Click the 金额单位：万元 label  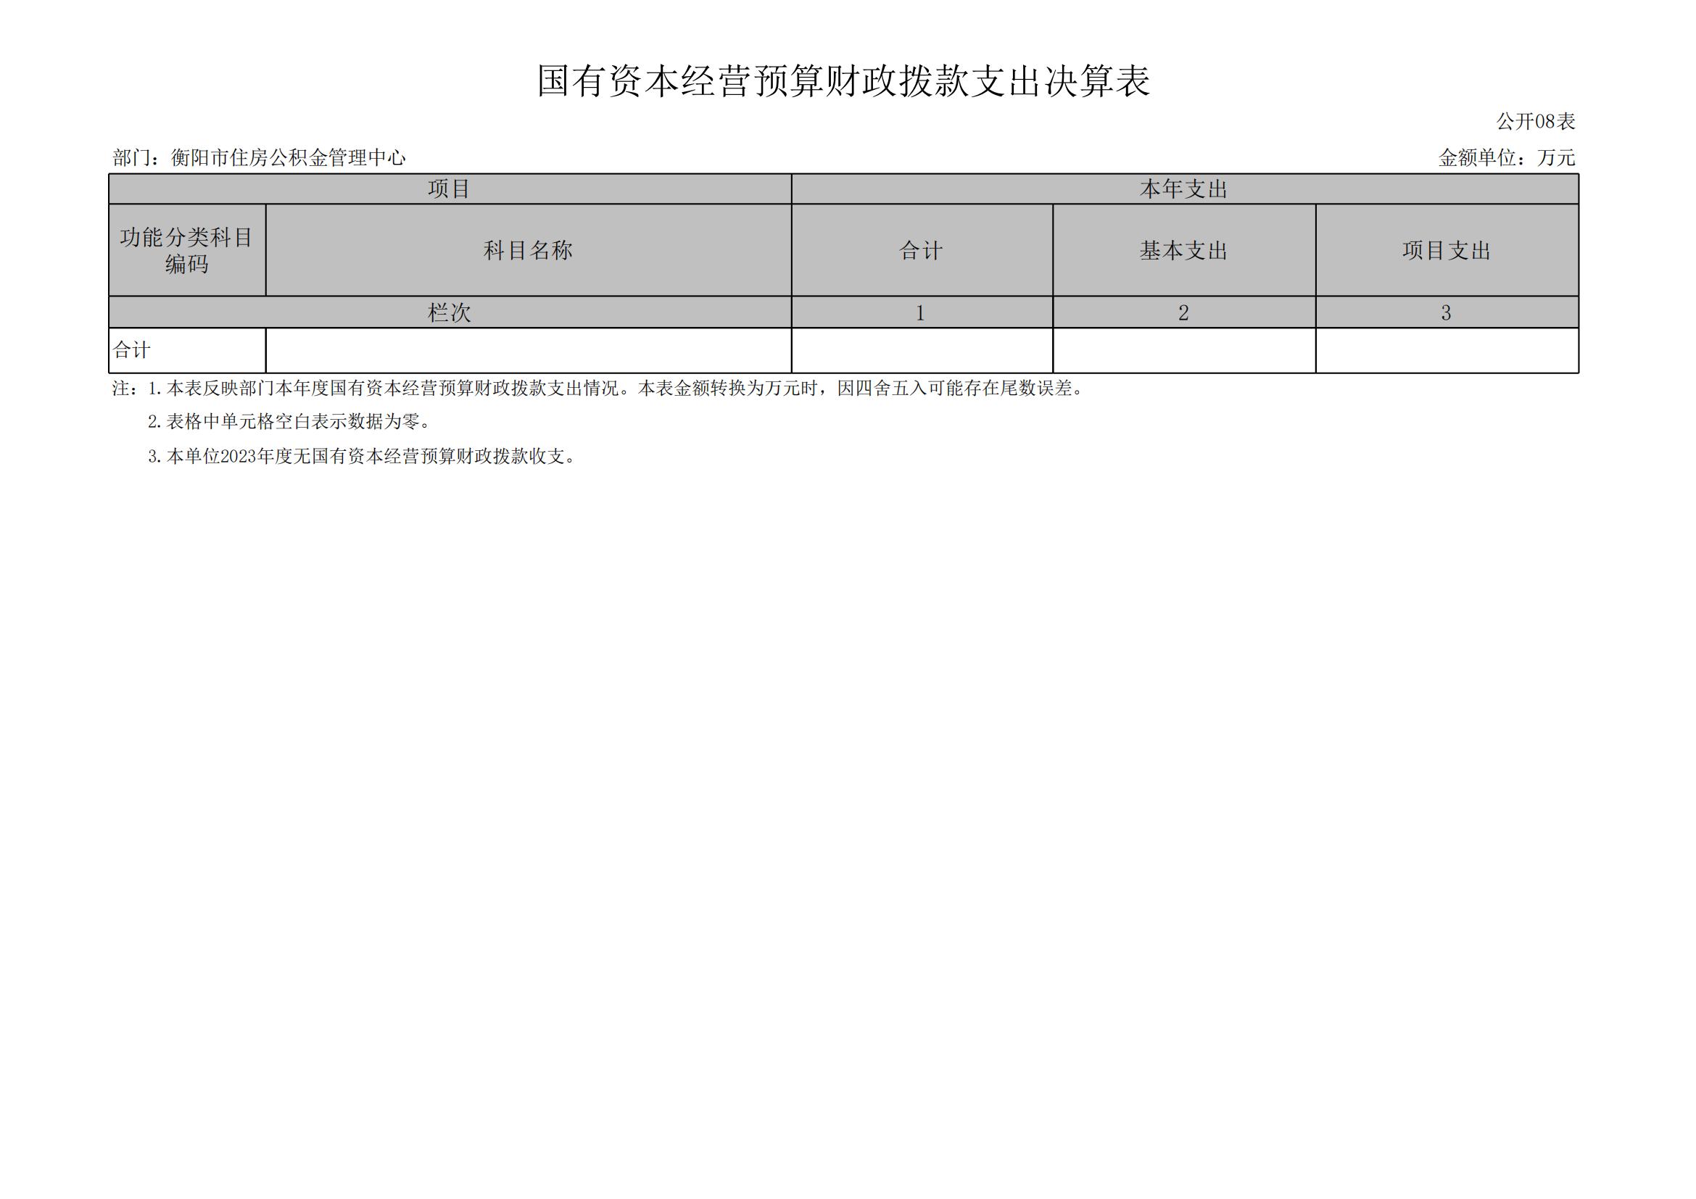point(1506,158)
